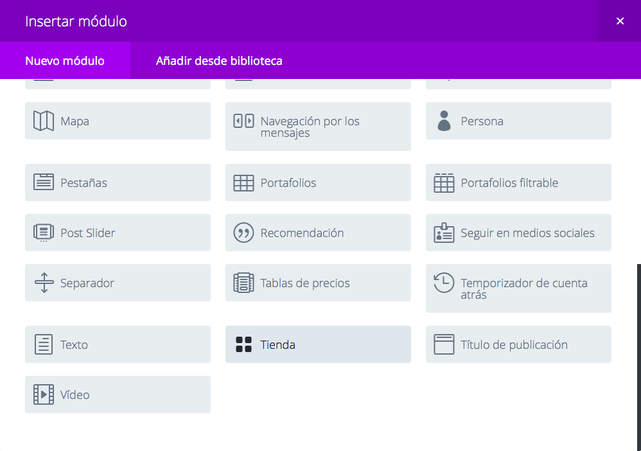
Task: Click the Portafolios filtrable grid icon
Action: coord(444,182)
